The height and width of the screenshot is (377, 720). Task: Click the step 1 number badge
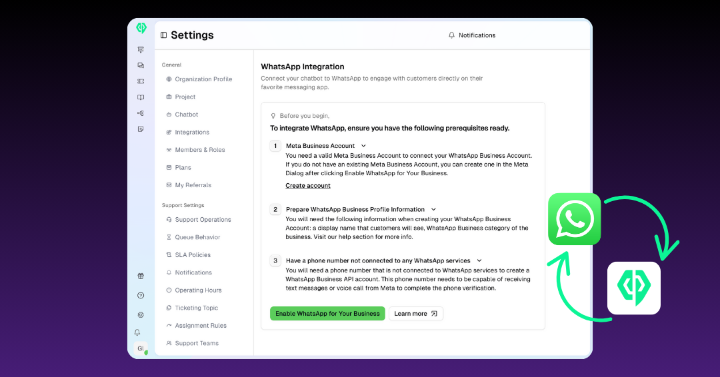click(x=275, y=146)
